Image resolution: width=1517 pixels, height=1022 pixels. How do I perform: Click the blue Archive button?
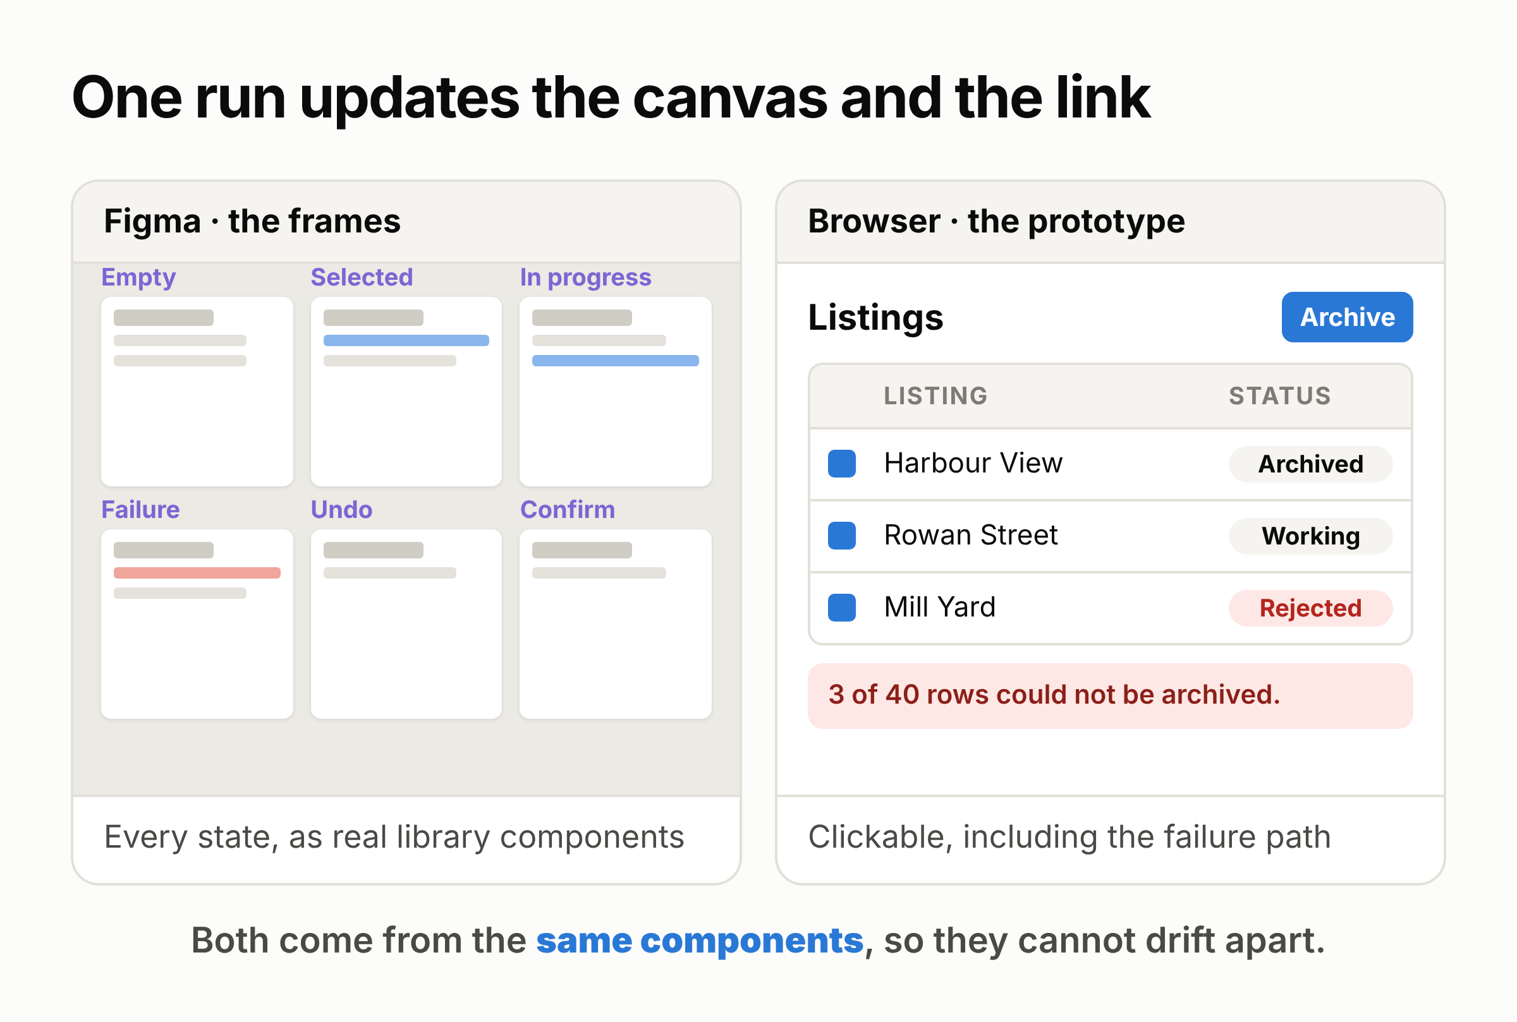click(x=1347, y=316)
